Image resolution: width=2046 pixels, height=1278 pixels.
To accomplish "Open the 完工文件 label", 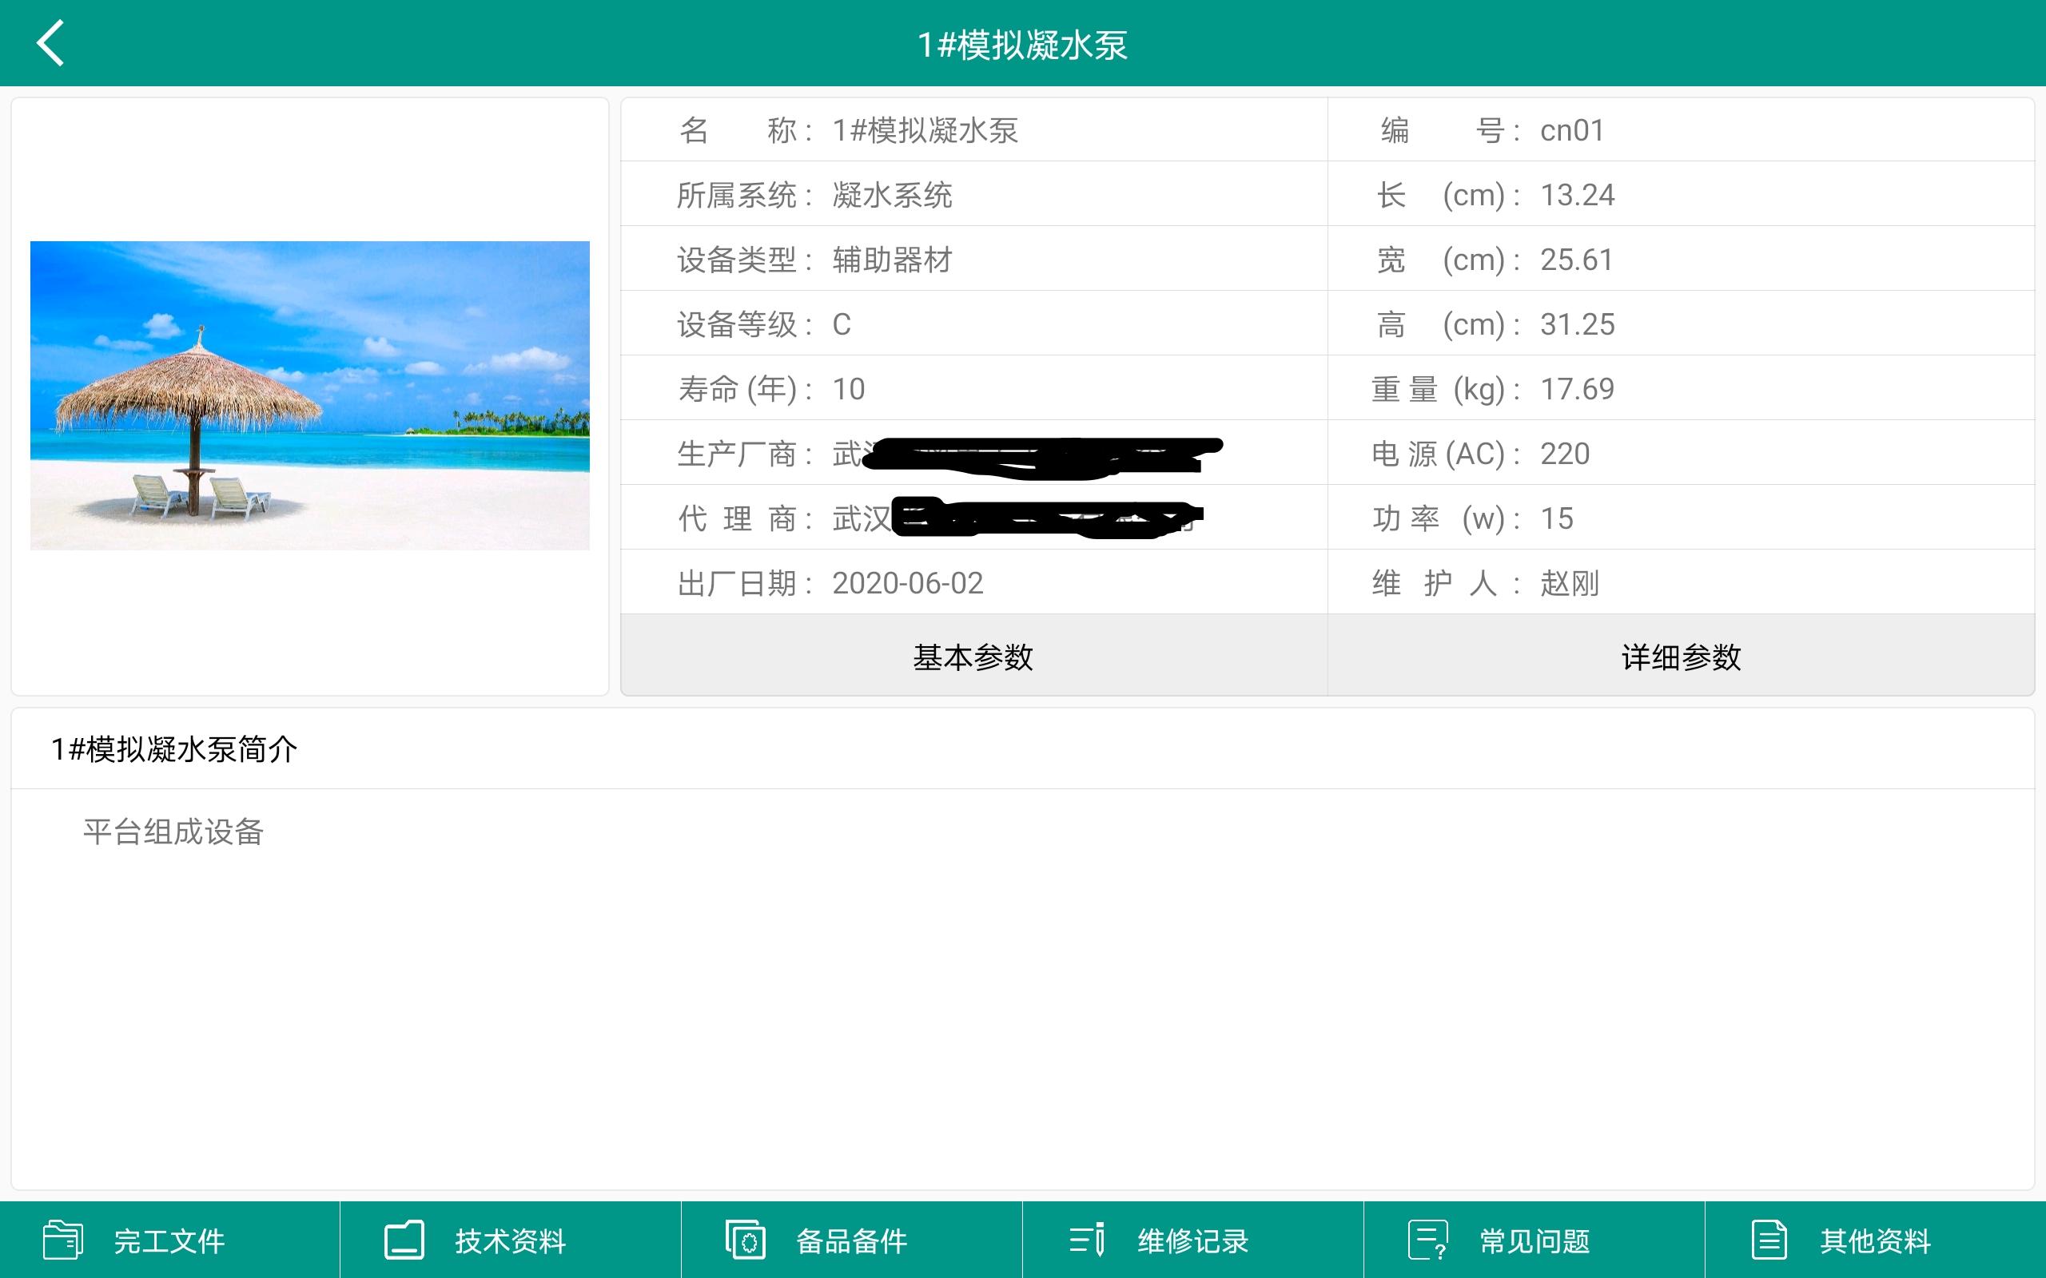I will point(169,1240).
